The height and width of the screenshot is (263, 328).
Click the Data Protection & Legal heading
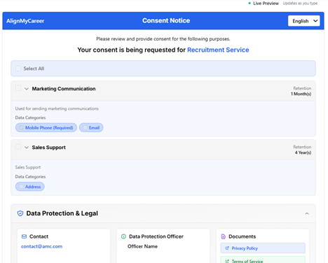coord(62,213)
